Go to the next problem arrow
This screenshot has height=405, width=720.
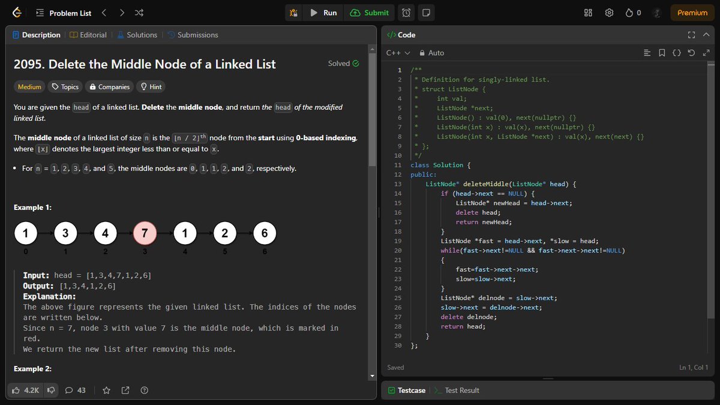click(122, 13)
